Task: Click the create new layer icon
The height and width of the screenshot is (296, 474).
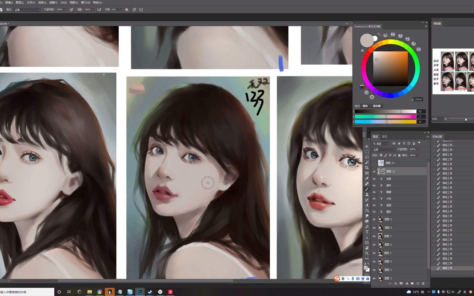Action: [x=418, y=283]
